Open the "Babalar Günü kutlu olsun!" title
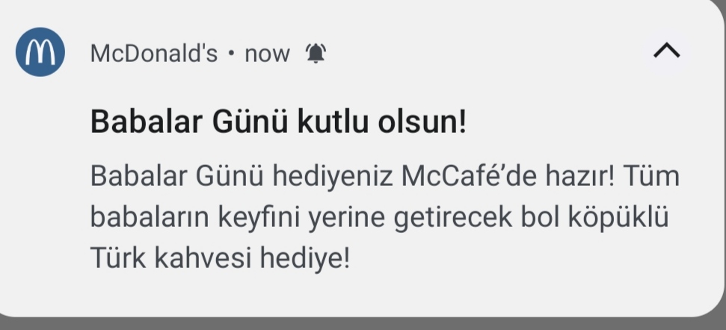Screen dimensions: 726x330 coord(278,122)
